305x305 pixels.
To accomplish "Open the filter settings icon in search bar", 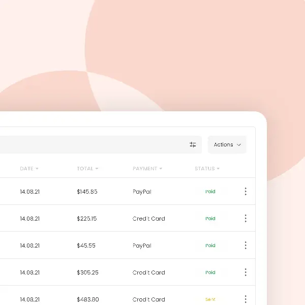I will point(193,145).
